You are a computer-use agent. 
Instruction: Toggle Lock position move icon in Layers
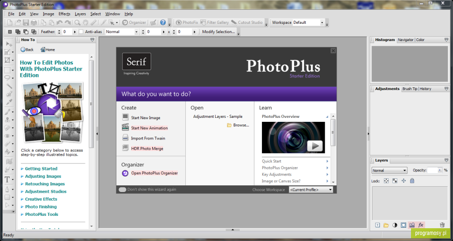(403, 181)
